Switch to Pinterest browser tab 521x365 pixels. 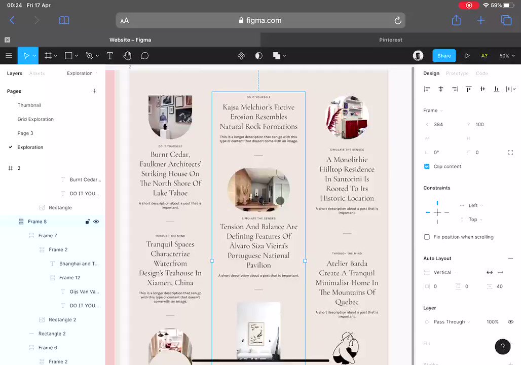[390, 40]
